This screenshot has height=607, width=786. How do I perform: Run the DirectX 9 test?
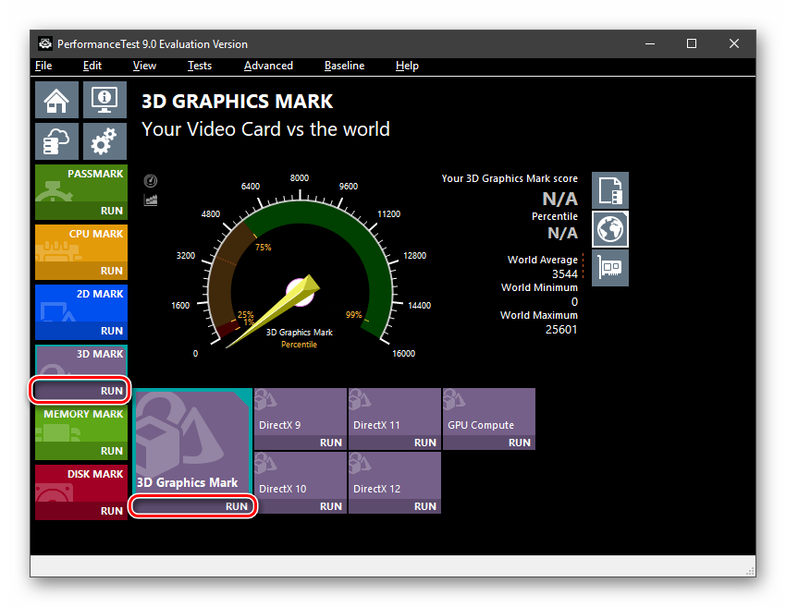click(x=330, y=443)
